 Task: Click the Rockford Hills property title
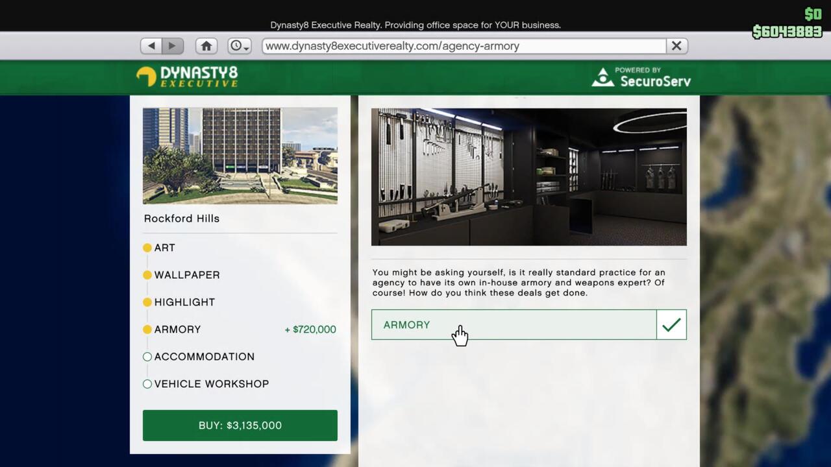click(181, 219)
